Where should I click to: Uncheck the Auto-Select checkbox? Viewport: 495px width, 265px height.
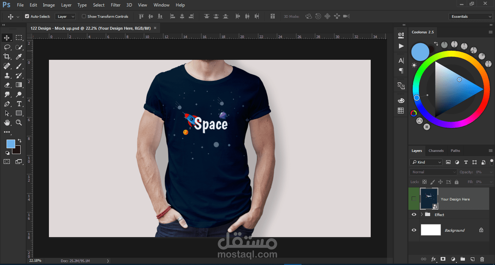tap(27, 16)
